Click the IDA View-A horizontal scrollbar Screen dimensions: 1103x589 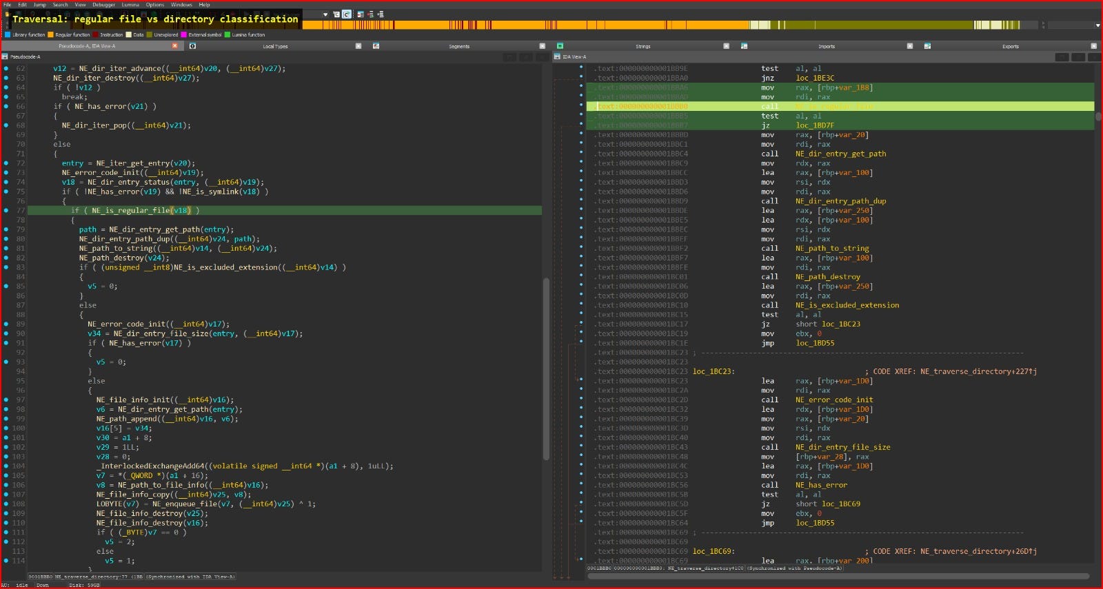coord(838,576)
